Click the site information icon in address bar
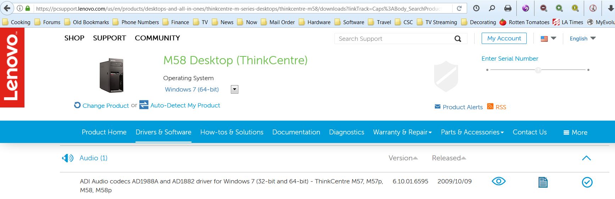The image size is (615, 199). [20, 8]
